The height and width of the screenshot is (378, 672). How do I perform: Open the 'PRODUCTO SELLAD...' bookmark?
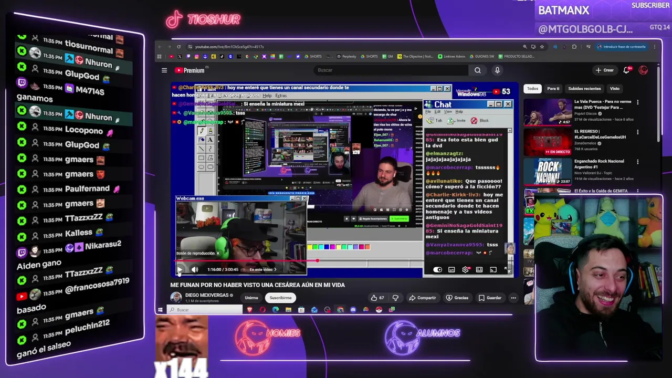(516, 56)
